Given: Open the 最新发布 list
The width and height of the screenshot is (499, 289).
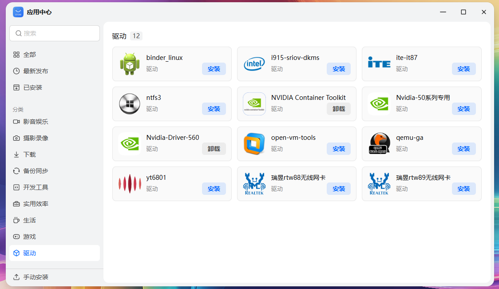Looking at the screenshot, I should click(x=55, y=71).
